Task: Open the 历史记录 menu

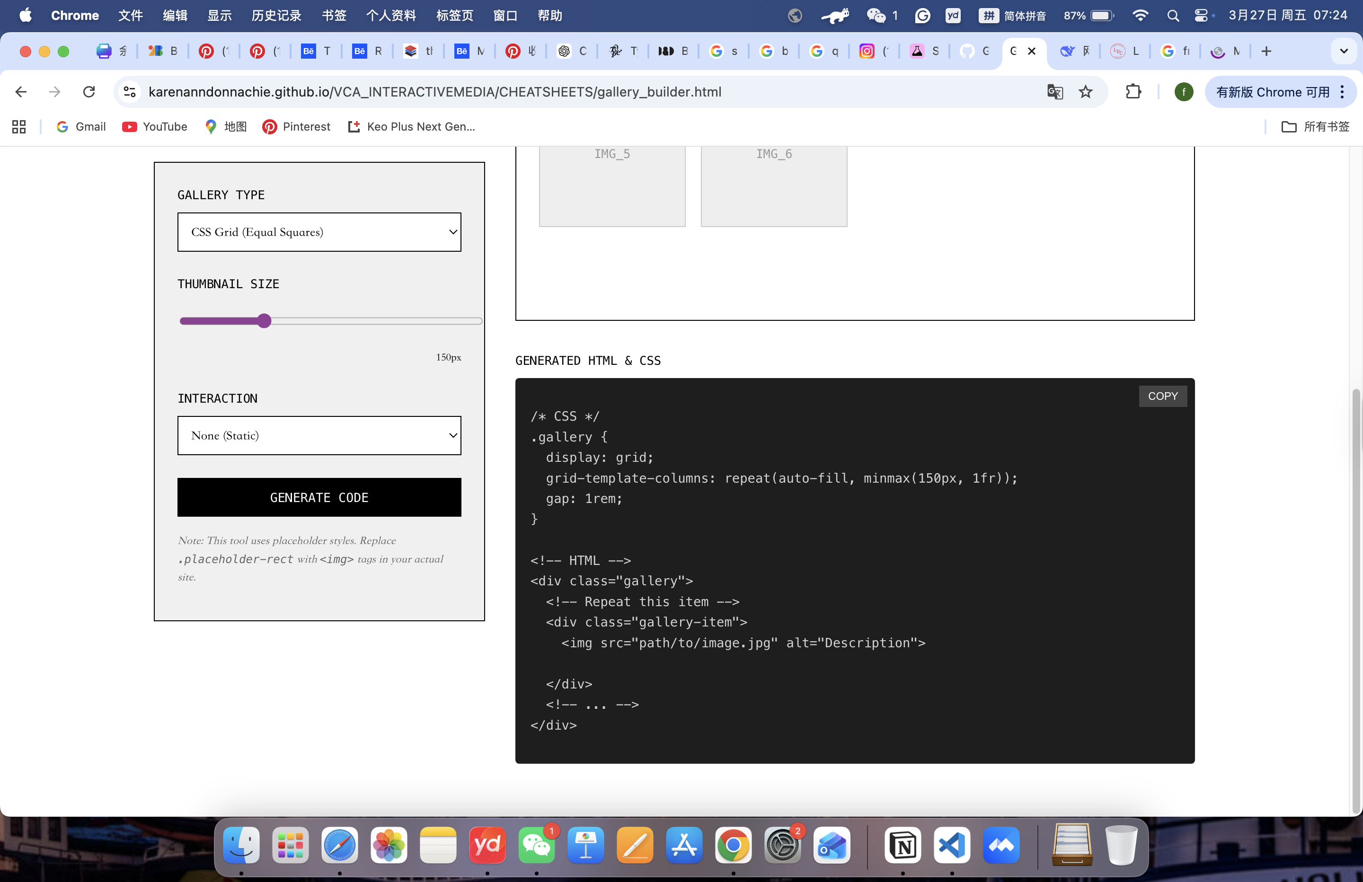Action: [x=275, y=16]
